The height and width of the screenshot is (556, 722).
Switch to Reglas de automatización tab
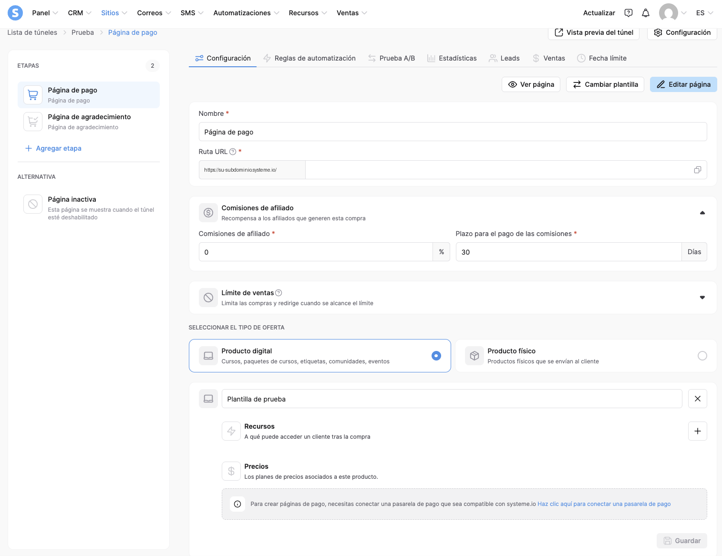click(309, 58)
